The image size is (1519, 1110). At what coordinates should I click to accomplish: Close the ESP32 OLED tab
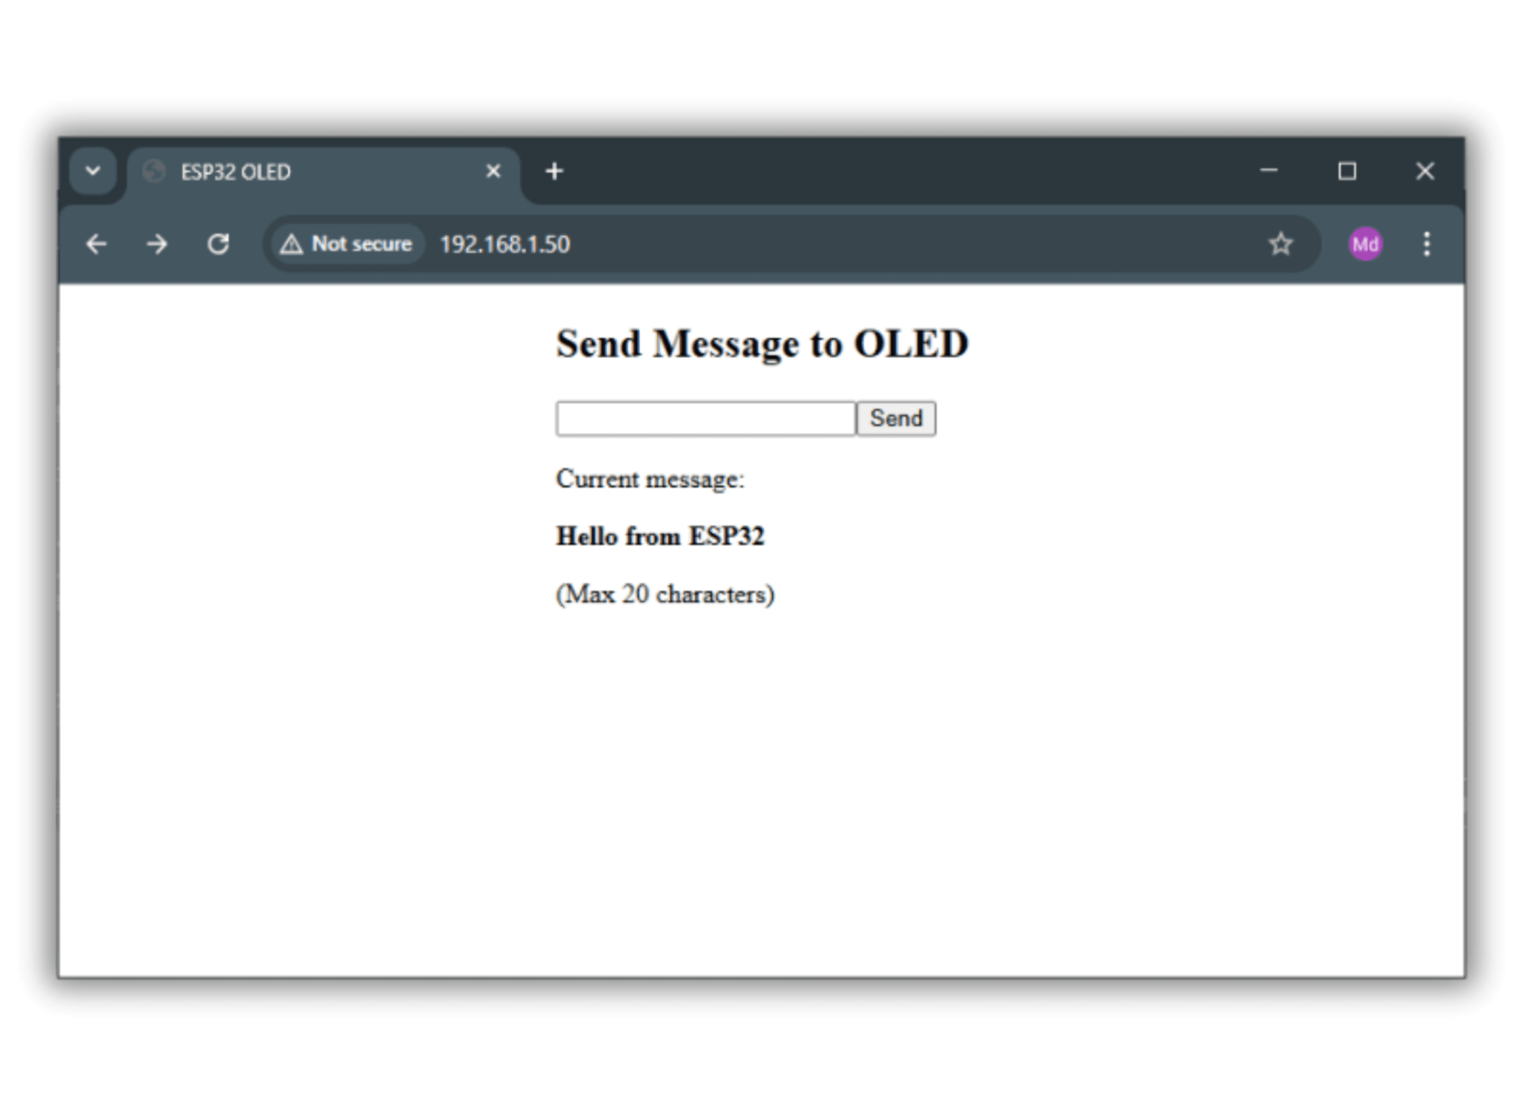pyautogui.click(x=493, y=171)
